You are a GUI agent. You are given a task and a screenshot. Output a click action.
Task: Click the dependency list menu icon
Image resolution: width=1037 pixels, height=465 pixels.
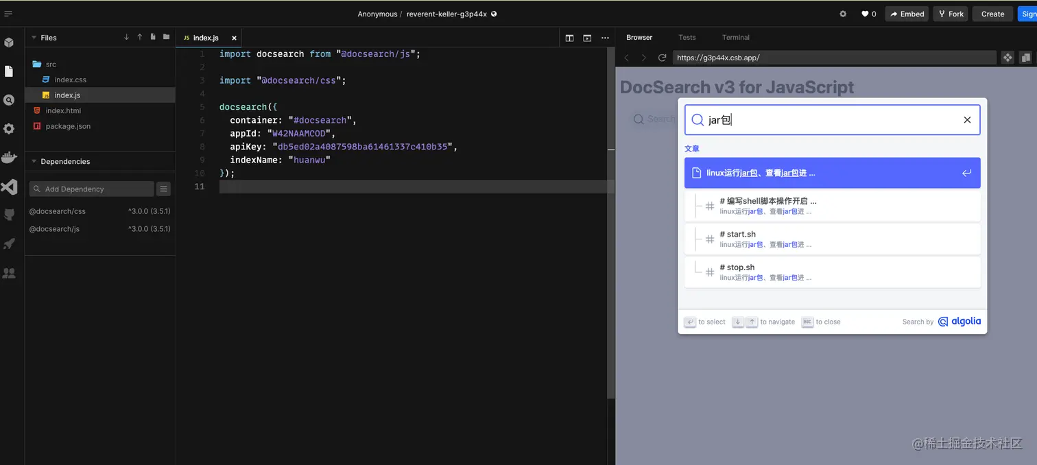[x=163, y=189]
